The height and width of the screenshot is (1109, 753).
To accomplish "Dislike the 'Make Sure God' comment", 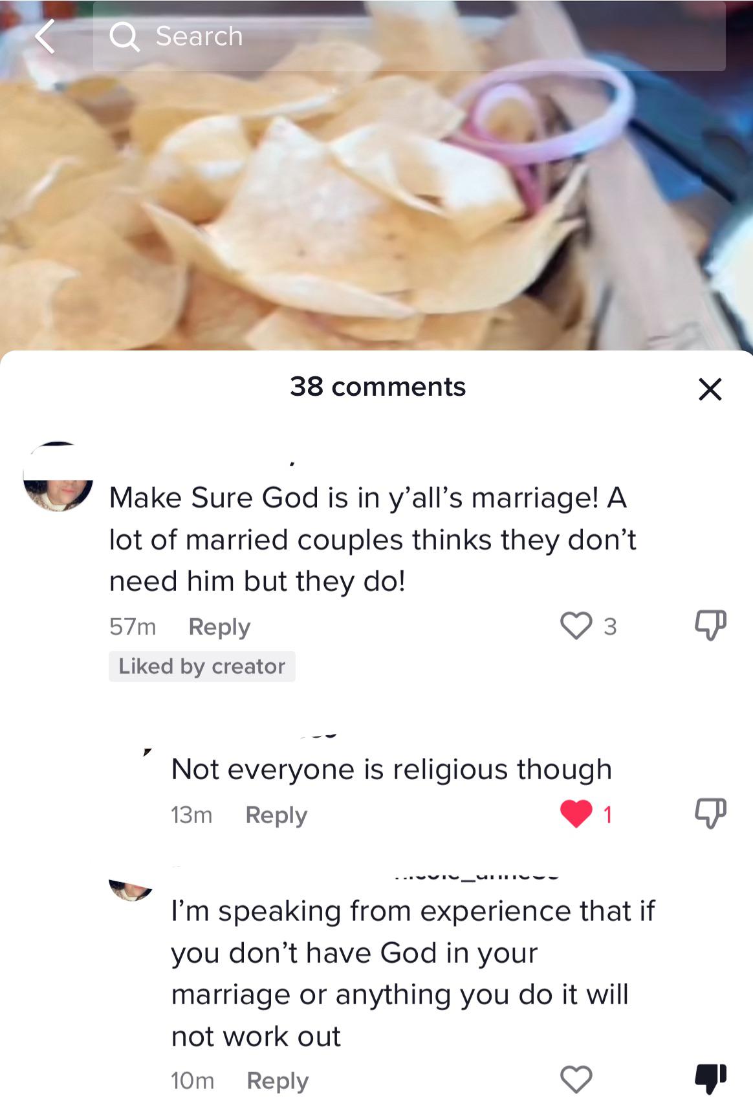I will click(710, 625).
